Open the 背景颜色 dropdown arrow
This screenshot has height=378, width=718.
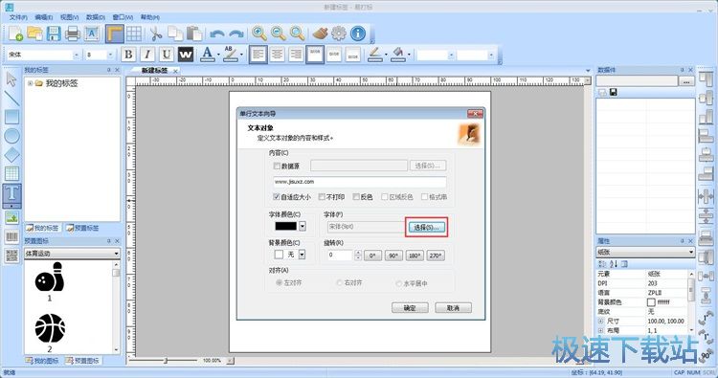click(x=303, y=255)
